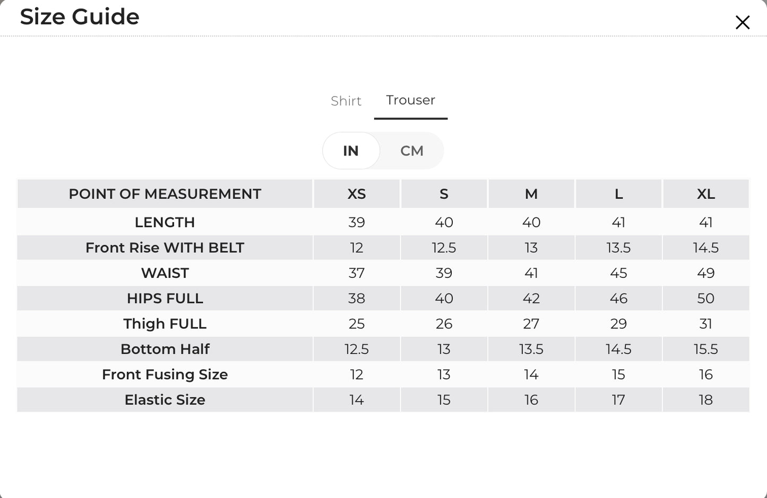This screenshot has height=498, width=767.
Task: Close the Size Guide dialog
Action: coord(742,22)
